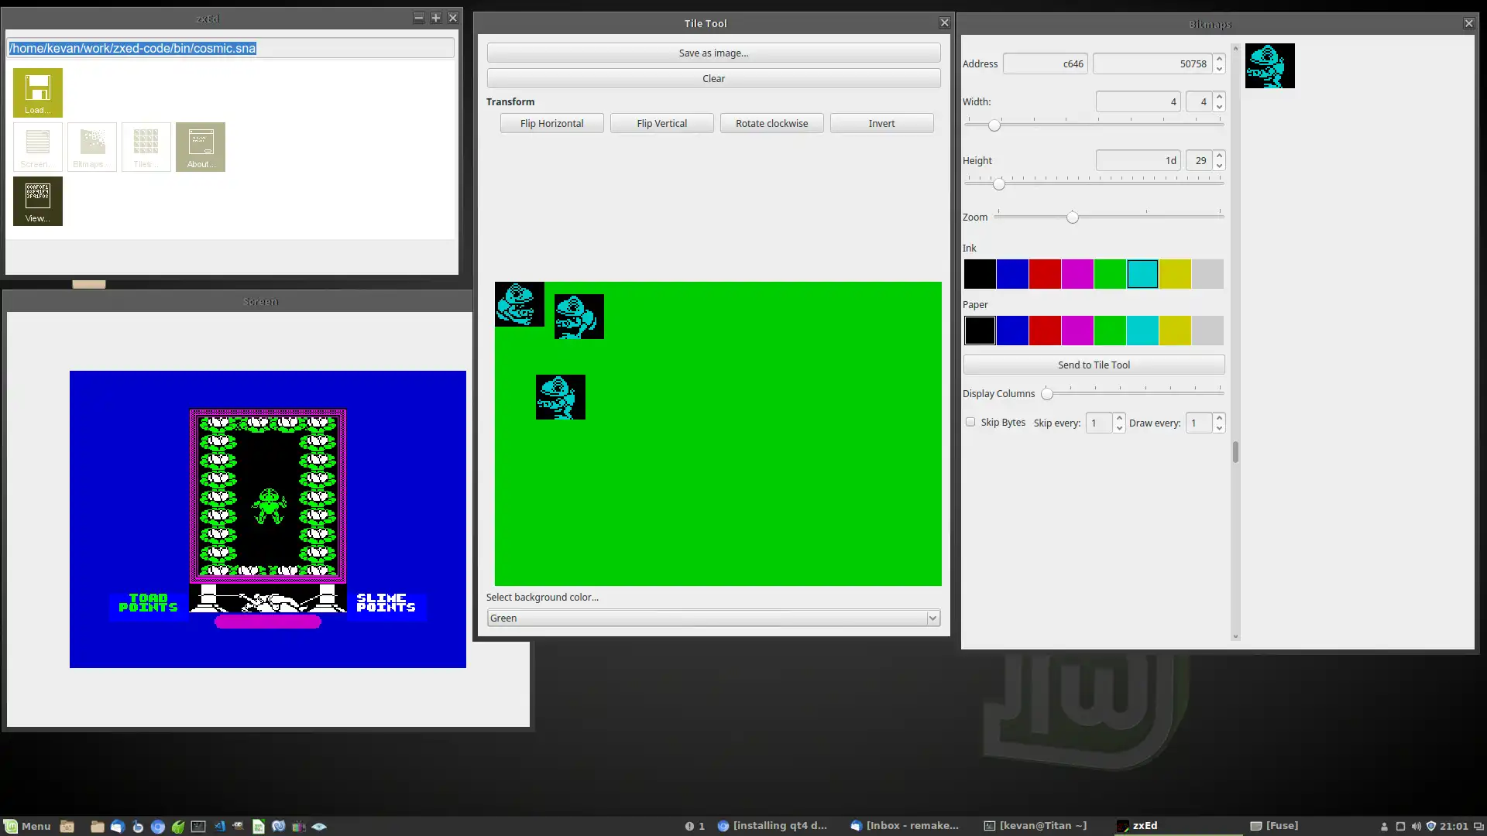Expand the Ink color black swatch
The width and height of the screenshot is (1487, 836).
pyautogui.click(x=980, y=272)
